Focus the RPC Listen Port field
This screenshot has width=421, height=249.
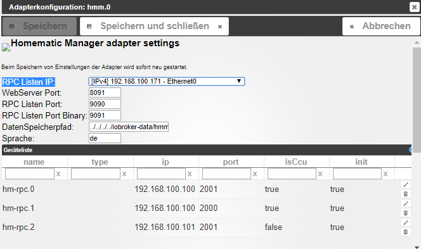[x=105, y=104]
